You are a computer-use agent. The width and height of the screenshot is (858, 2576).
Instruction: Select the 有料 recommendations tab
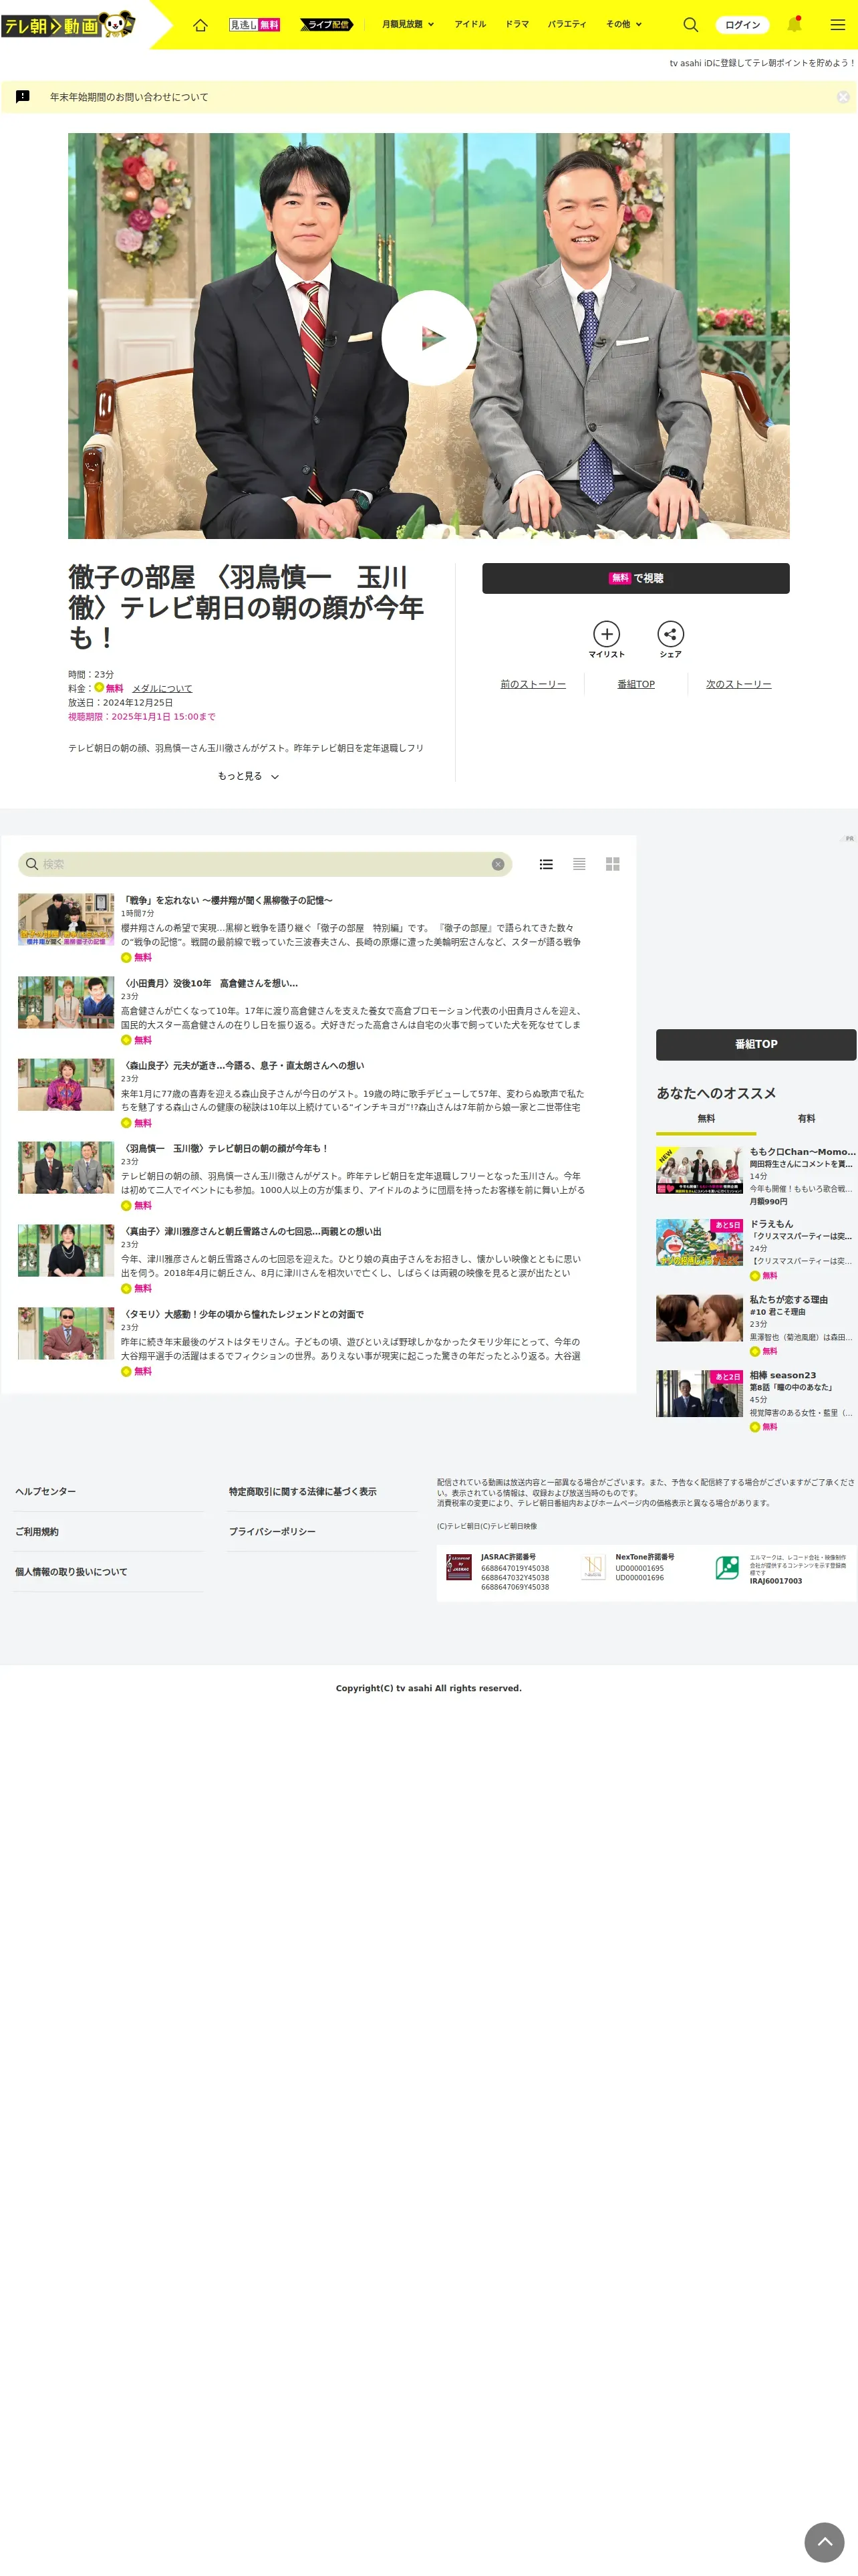[x=806, y=1119]
